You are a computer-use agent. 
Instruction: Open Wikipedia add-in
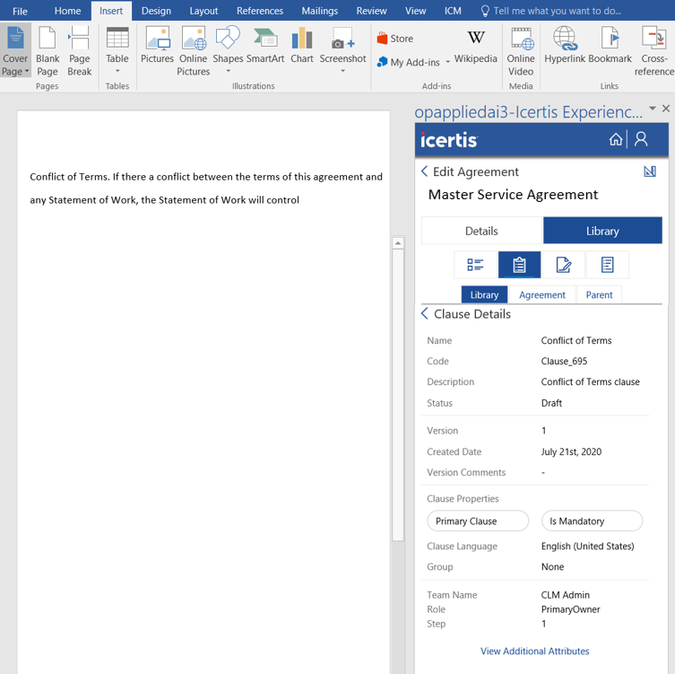click(x=475, y=45)
